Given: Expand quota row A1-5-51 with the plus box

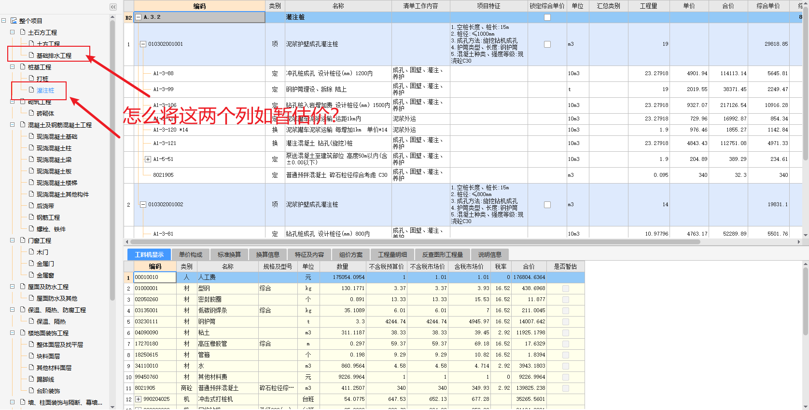Looking at the screenshot, I should 148,159.
